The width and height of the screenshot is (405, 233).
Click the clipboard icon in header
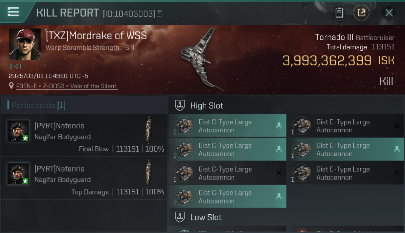pos(339,13)
